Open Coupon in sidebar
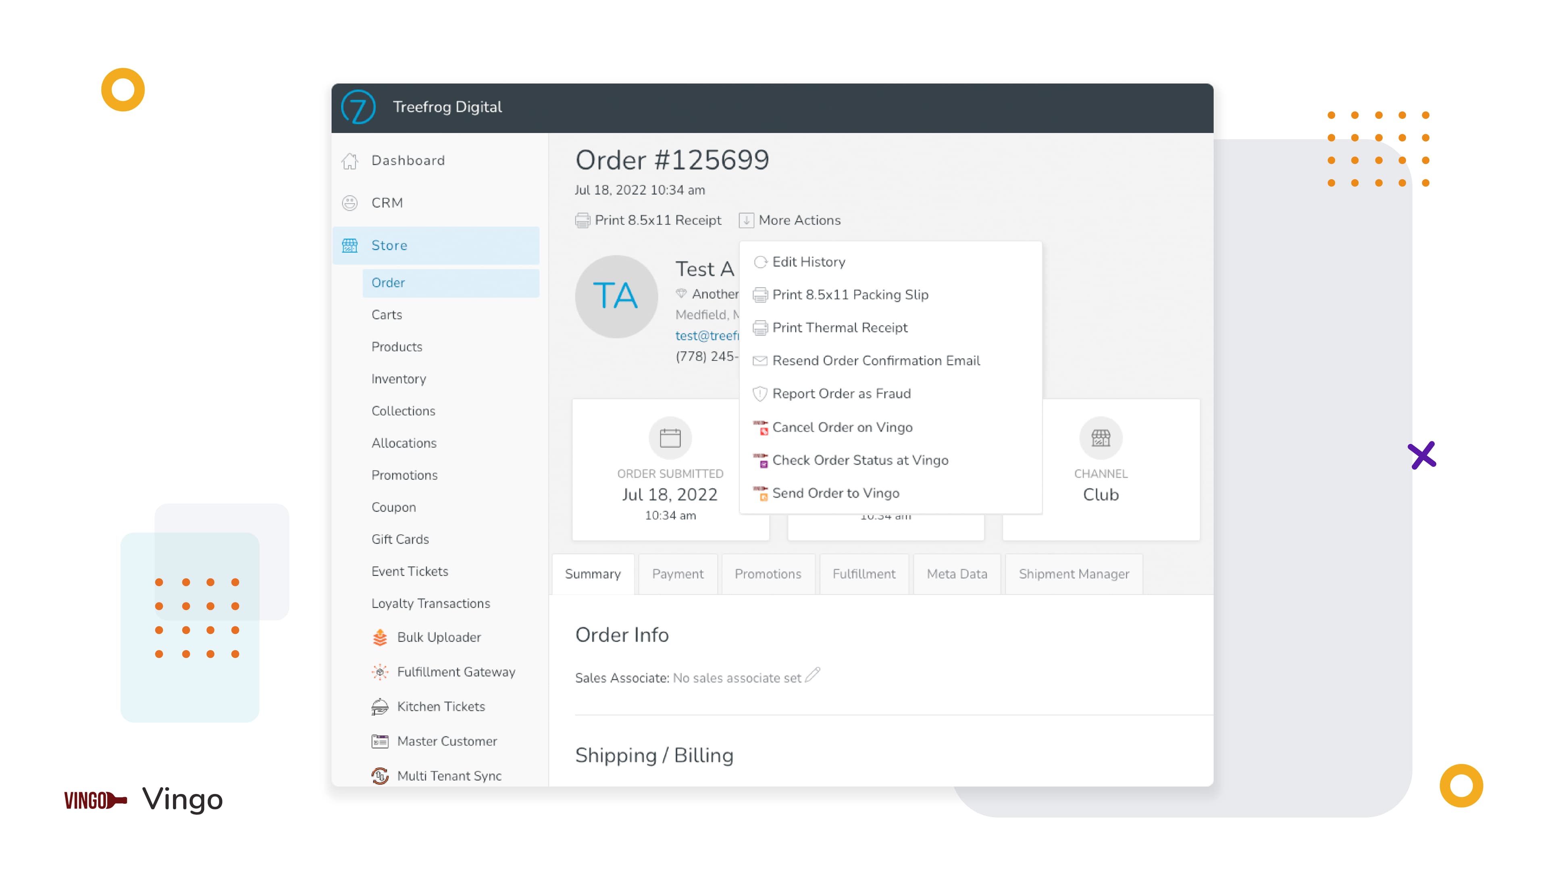 point(393,507)
